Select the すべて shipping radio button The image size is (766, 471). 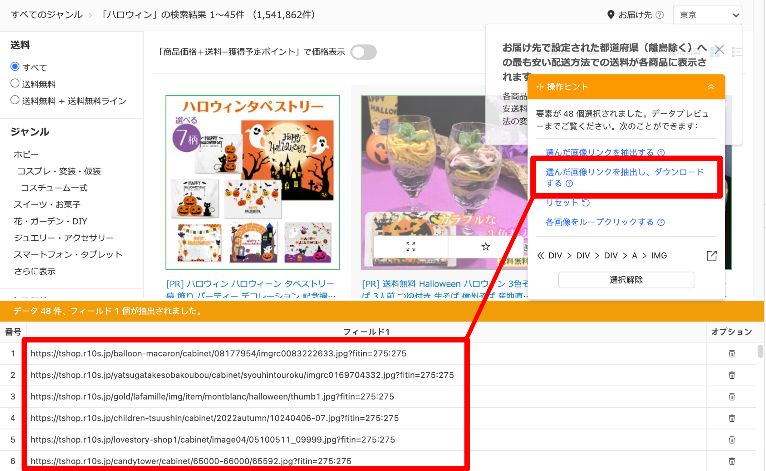coord(15,67)
